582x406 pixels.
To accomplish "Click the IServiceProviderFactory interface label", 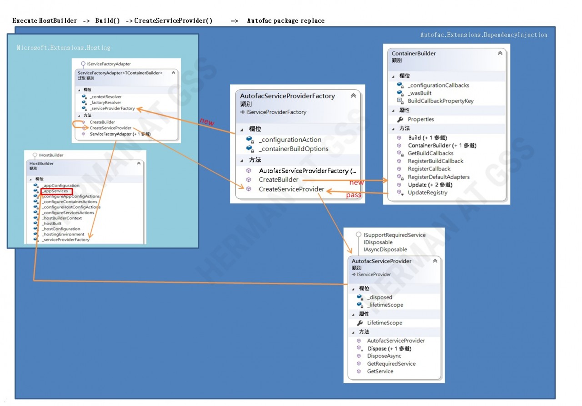I will [x=276, y=112].
